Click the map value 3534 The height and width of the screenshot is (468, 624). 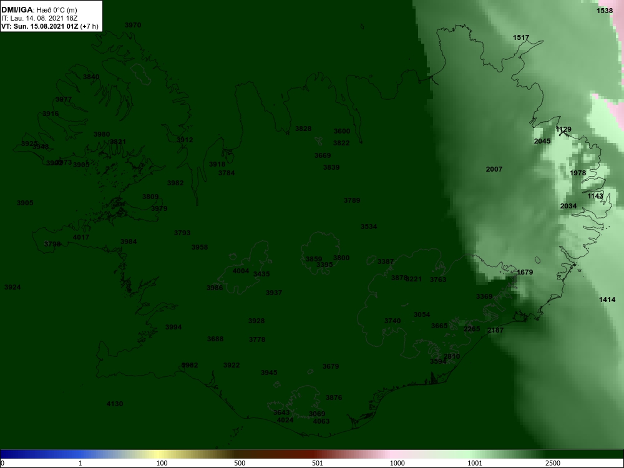[369, 227]
